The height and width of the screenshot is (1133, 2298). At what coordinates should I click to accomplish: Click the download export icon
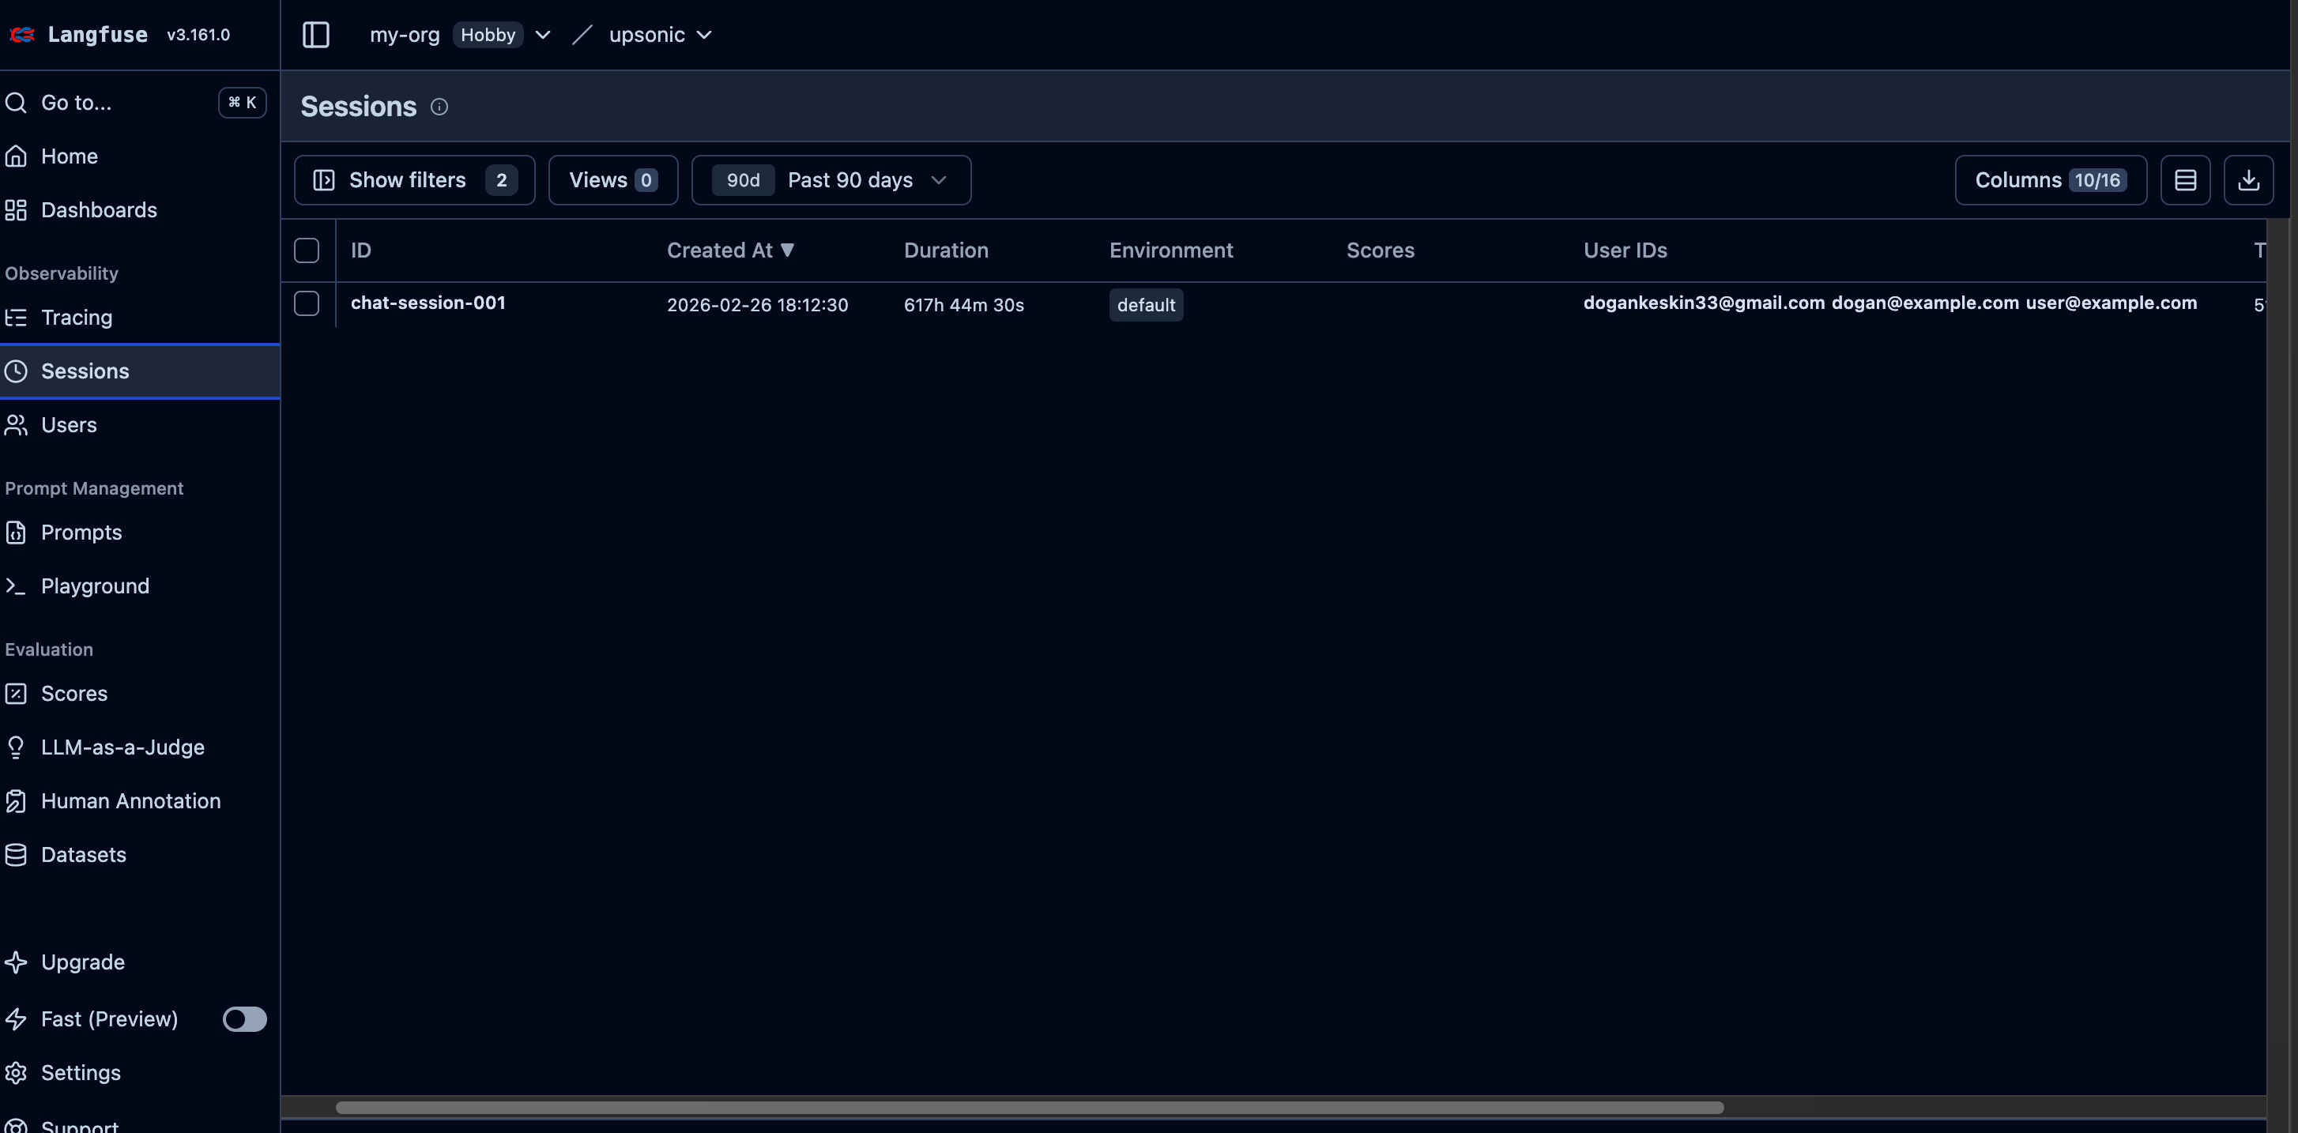pos(2248,180)
